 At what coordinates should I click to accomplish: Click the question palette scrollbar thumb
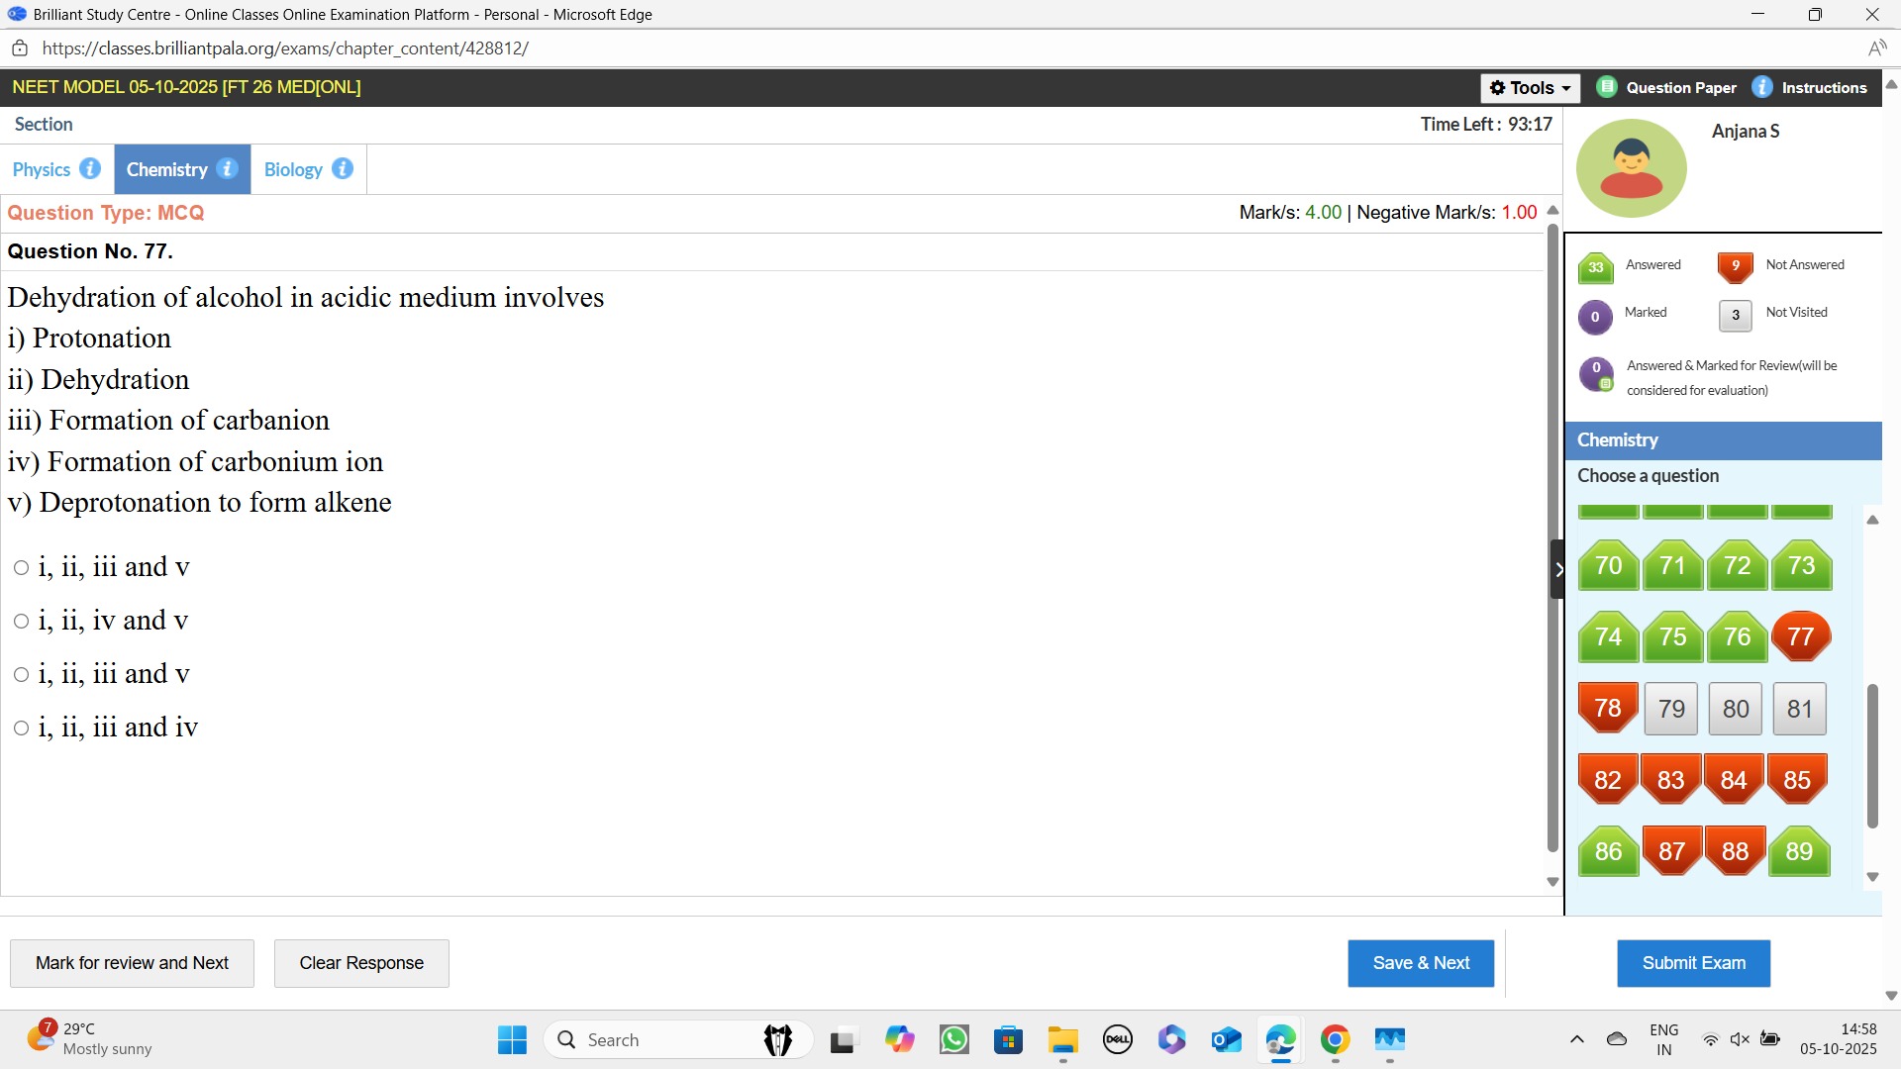coord(1871,754)
